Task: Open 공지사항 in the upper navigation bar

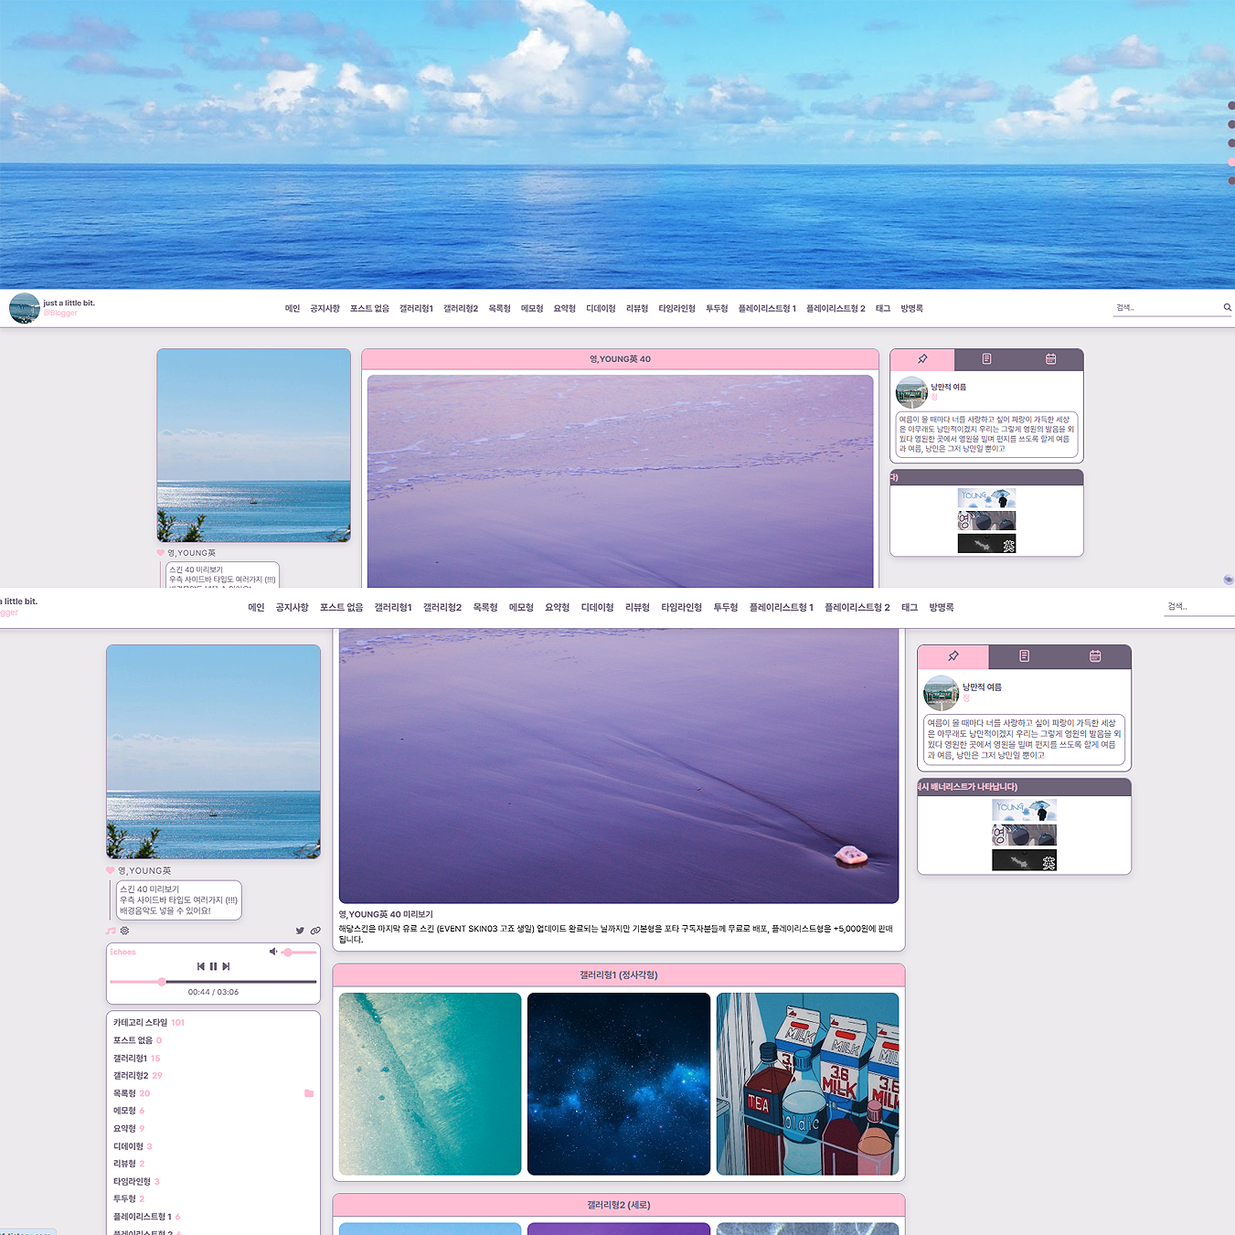Action: pos(325,309)
